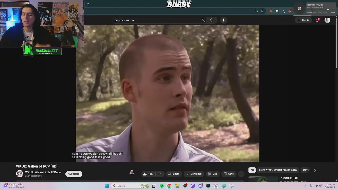Open WKUK channel avatar
Screen dimensions: 338x190
pos(20,174)
